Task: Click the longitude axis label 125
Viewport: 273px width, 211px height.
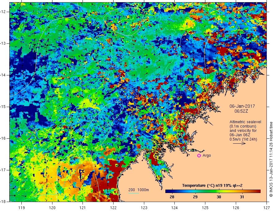Action: pos(205,208)
